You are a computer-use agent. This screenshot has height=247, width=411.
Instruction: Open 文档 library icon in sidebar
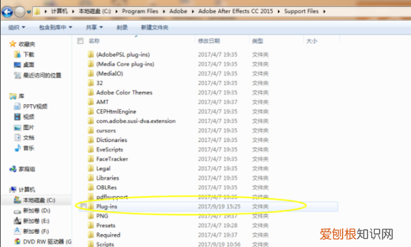pos(17,137)
